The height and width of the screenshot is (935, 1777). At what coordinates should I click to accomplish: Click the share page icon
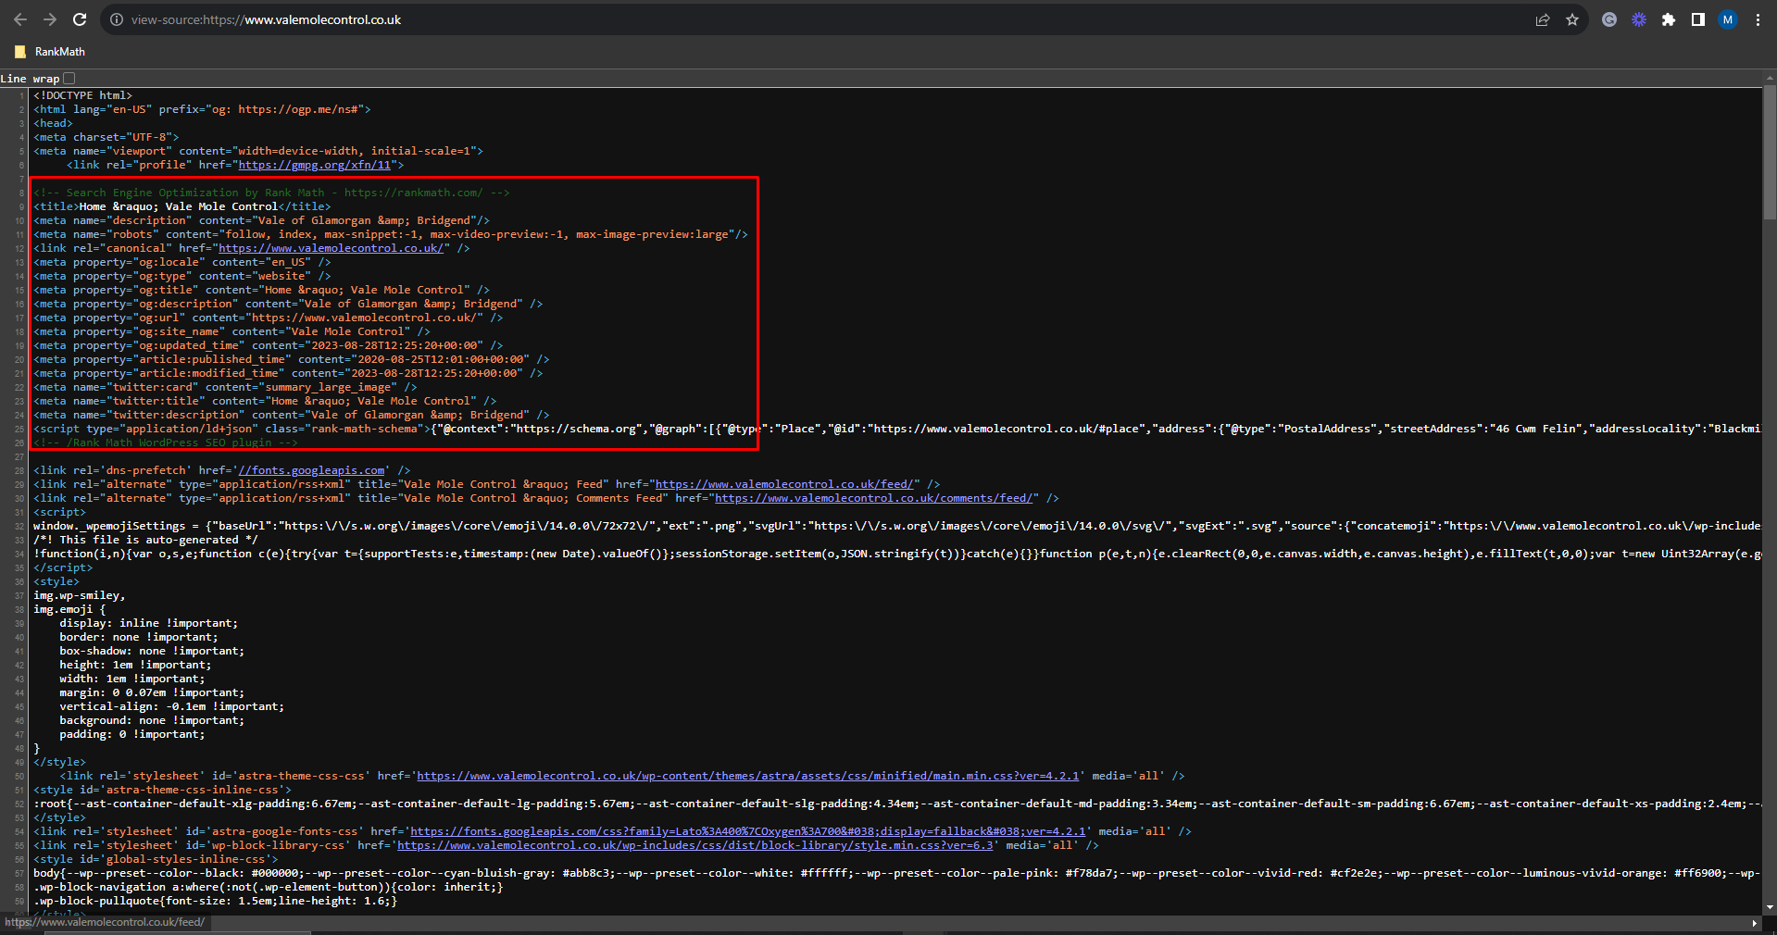tap(1543, 19)
